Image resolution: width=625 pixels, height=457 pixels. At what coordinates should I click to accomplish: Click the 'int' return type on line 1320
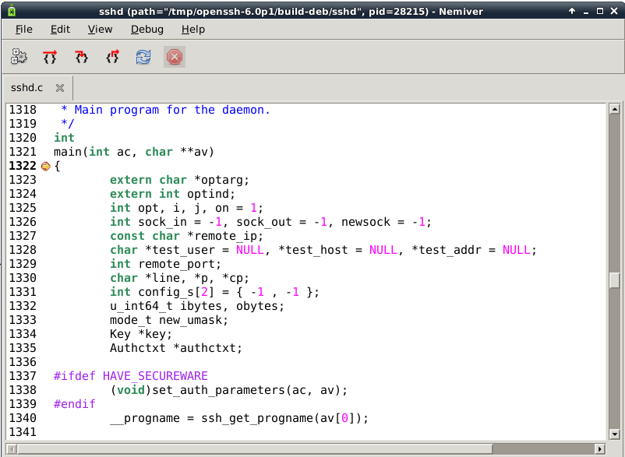(64, 138)
